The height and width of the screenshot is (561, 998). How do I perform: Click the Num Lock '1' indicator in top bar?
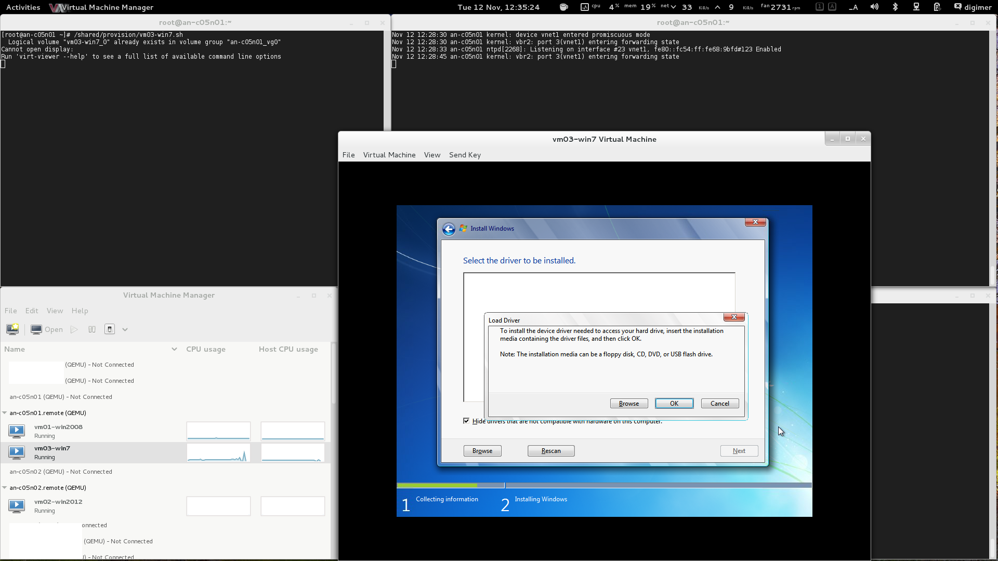point(820,7)
